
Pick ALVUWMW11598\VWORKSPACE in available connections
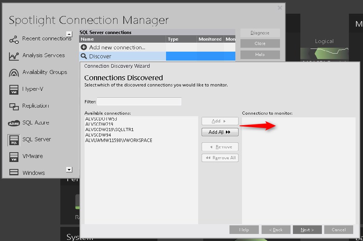(119, 140)
